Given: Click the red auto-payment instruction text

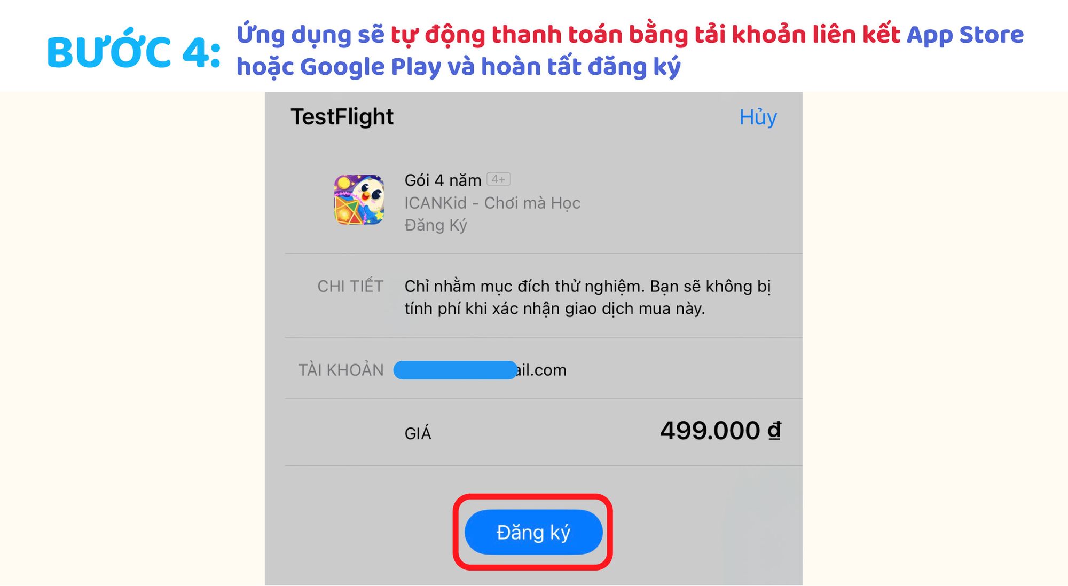Looking at the screenshot, I should click(x=646, y=34).
